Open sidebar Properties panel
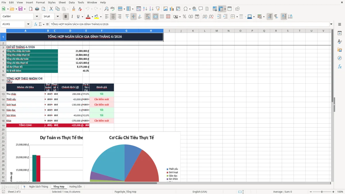 [x=340, y=33]
